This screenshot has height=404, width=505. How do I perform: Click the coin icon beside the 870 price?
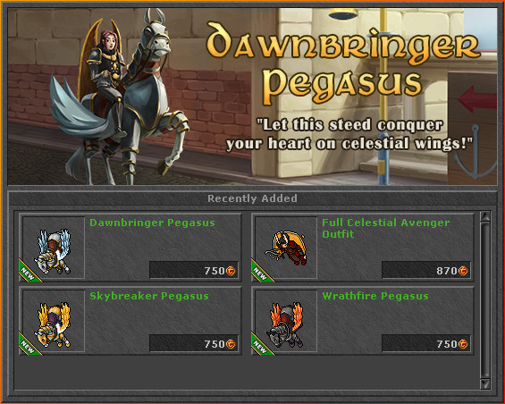click(x=463, y=271)
